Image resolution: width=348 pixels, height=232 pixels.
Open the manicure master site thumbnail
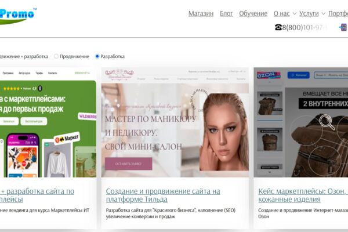pos(175,122)
